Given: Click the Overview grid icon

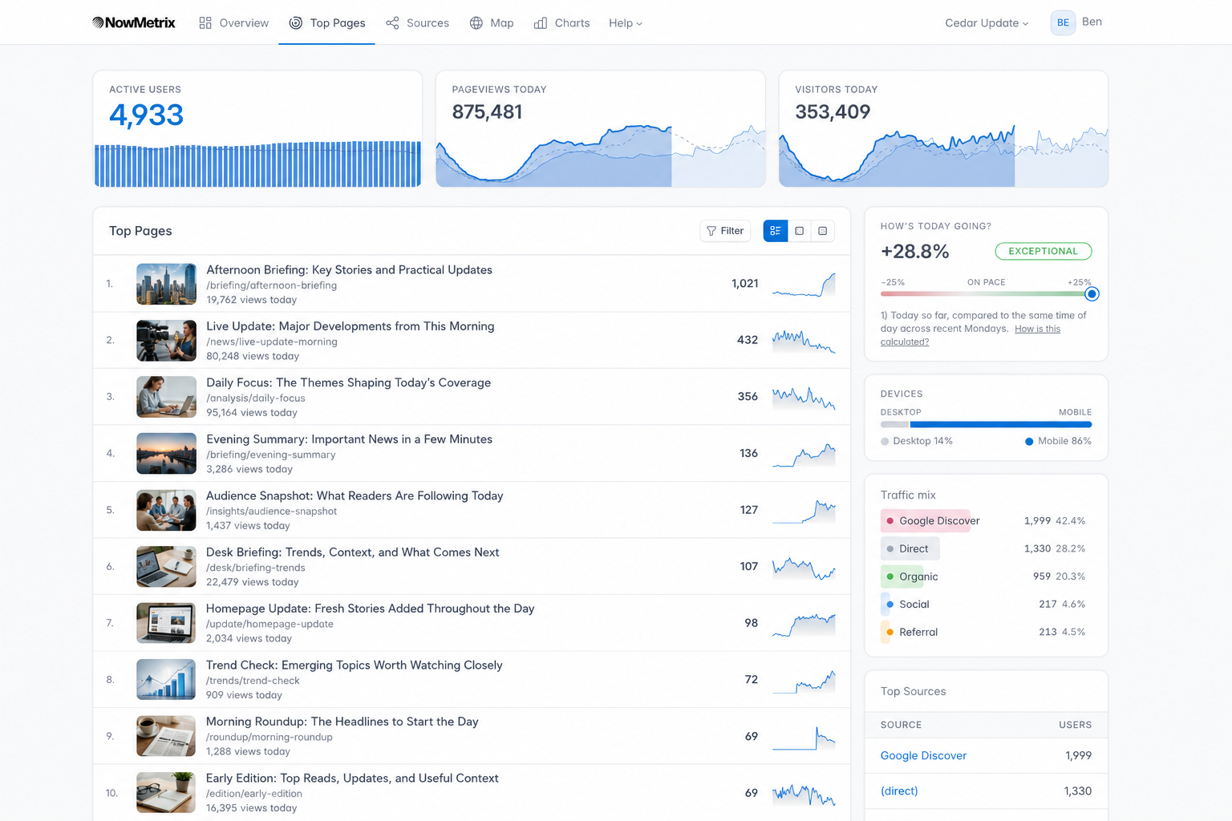Looking at the screenshot, I should pyautogui.click(x=205, y=22).
